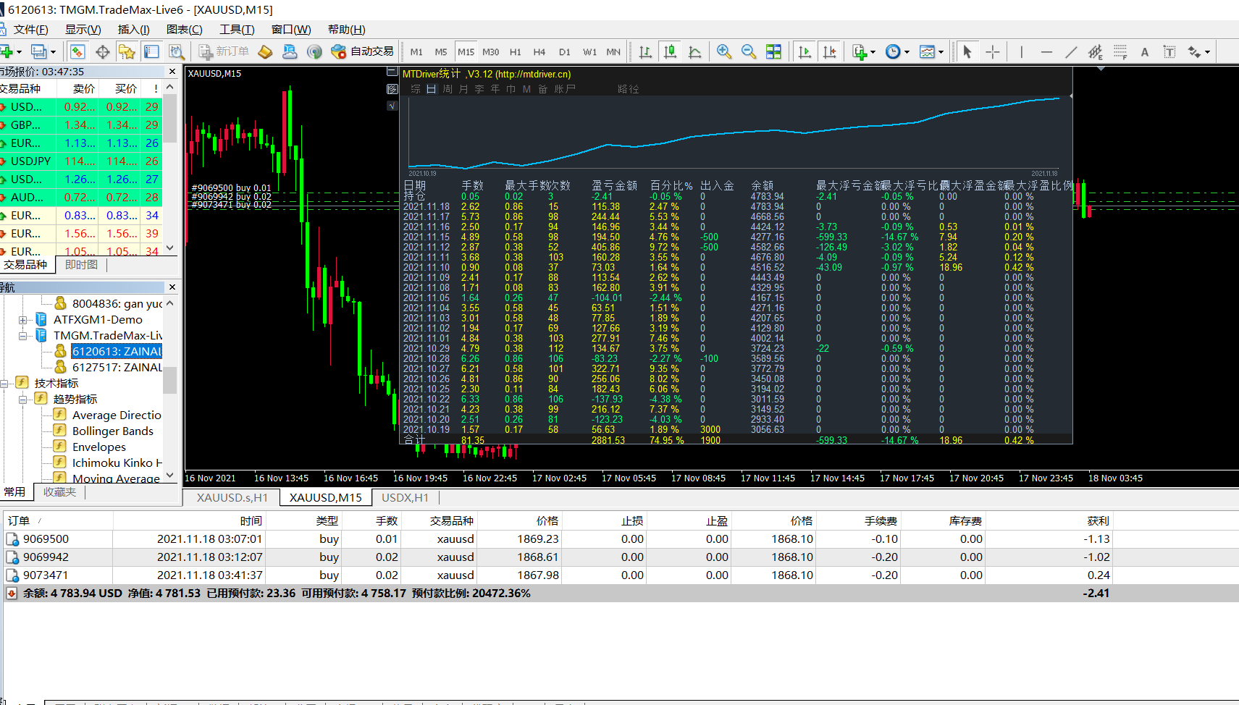Screen dimensions: 1239x705
Task: Select the Fibonacci retracement tool
Action: coord(1120,51)
